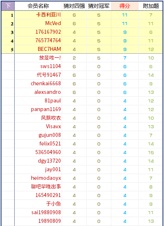Open member heimodaoyx
The width and height of the screenshot is (164, 226).
point(46,178)
